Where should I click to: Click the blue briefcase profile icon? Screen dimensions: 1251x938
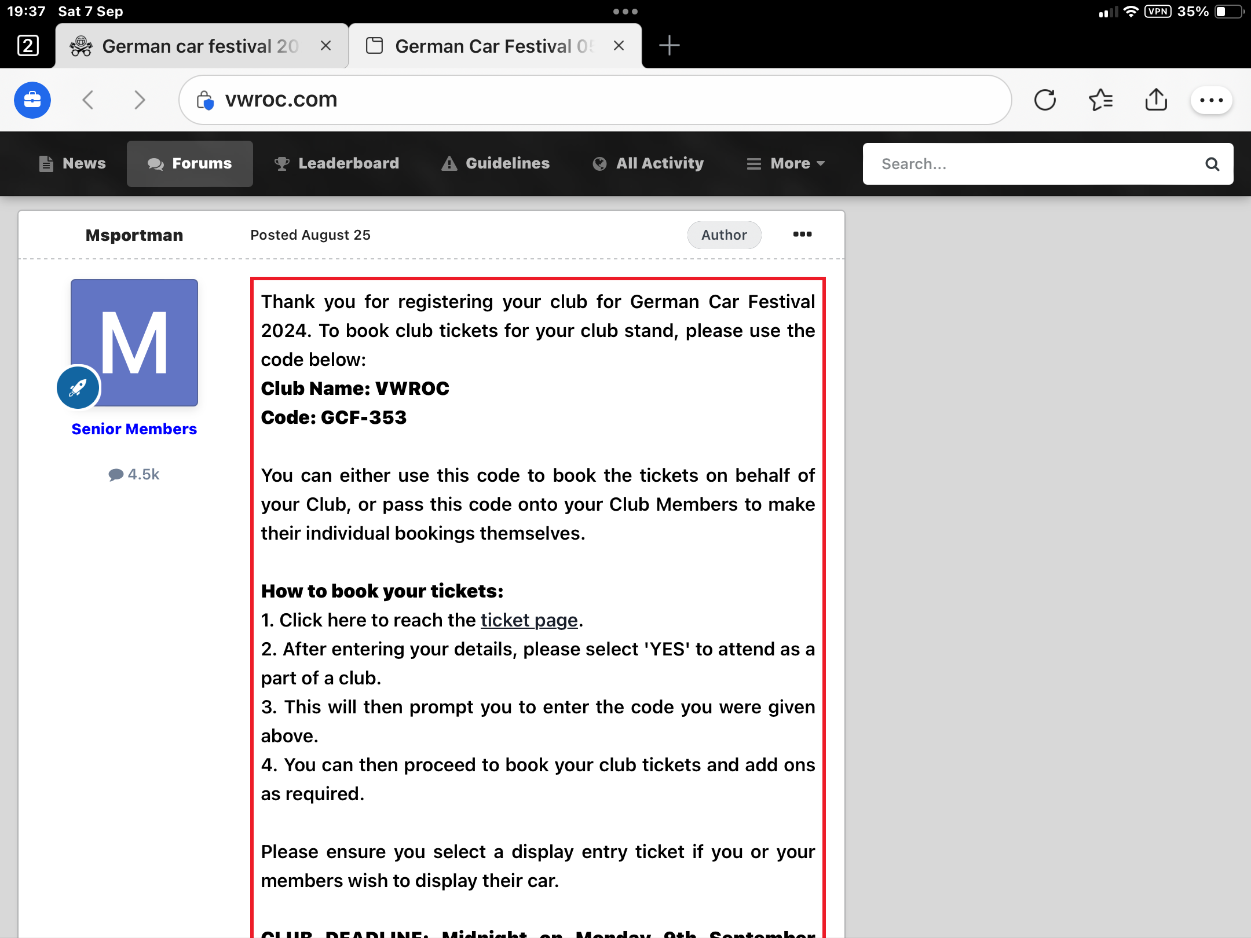[x=32, y=100]
